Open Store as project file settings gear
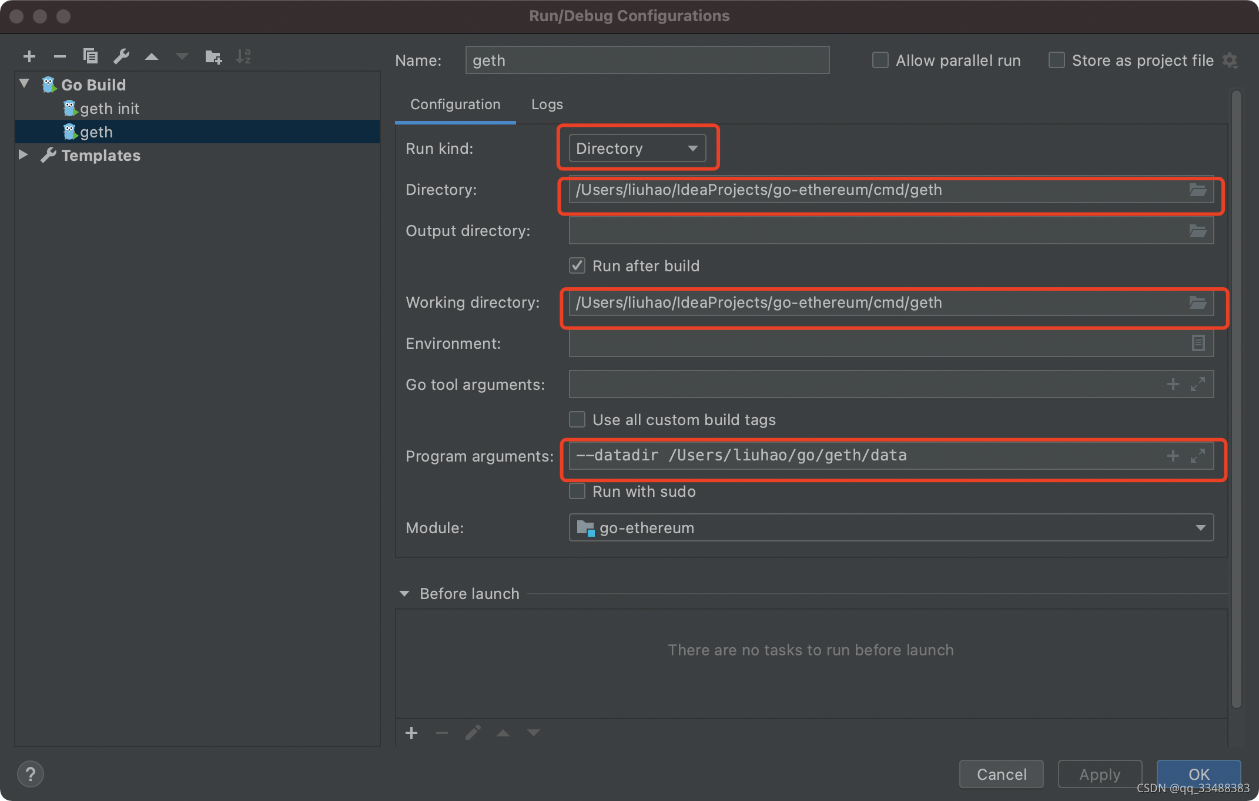Image resolution: width=1259 pixels, height=801 pixels. pos(1230,60)
